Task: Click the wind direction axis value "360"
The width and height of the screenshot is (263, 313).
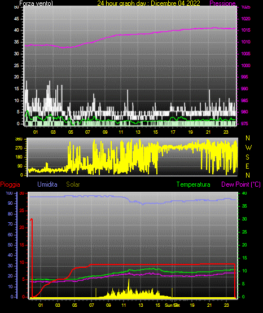Action: 19,139
